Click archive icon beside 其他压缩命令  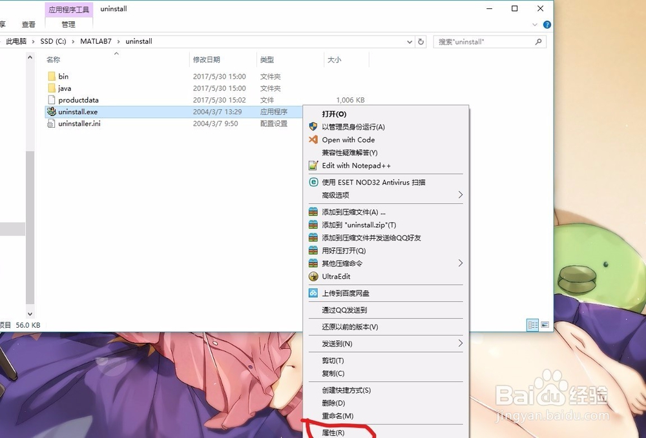coord(313,263)
